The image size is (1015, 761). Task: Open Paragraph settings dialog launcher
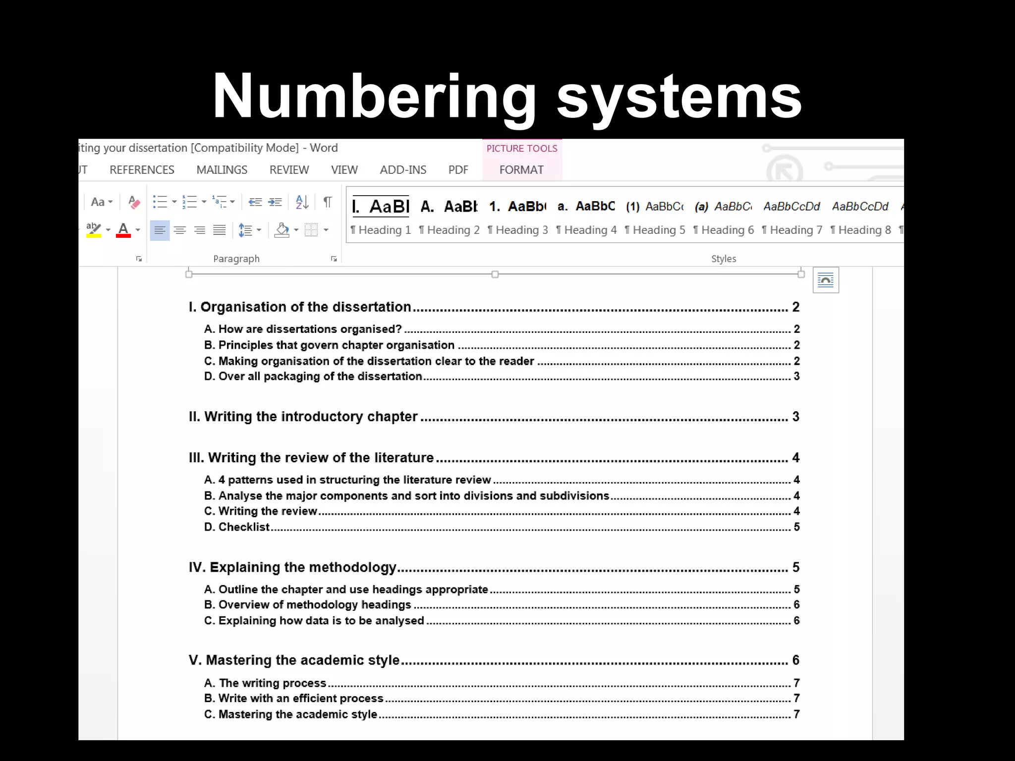click(x=334, y=259)
